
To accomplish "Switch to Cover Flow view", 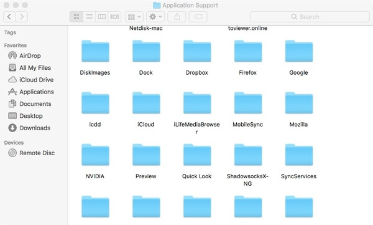I will pyautogui.click(x=114, y=17).
